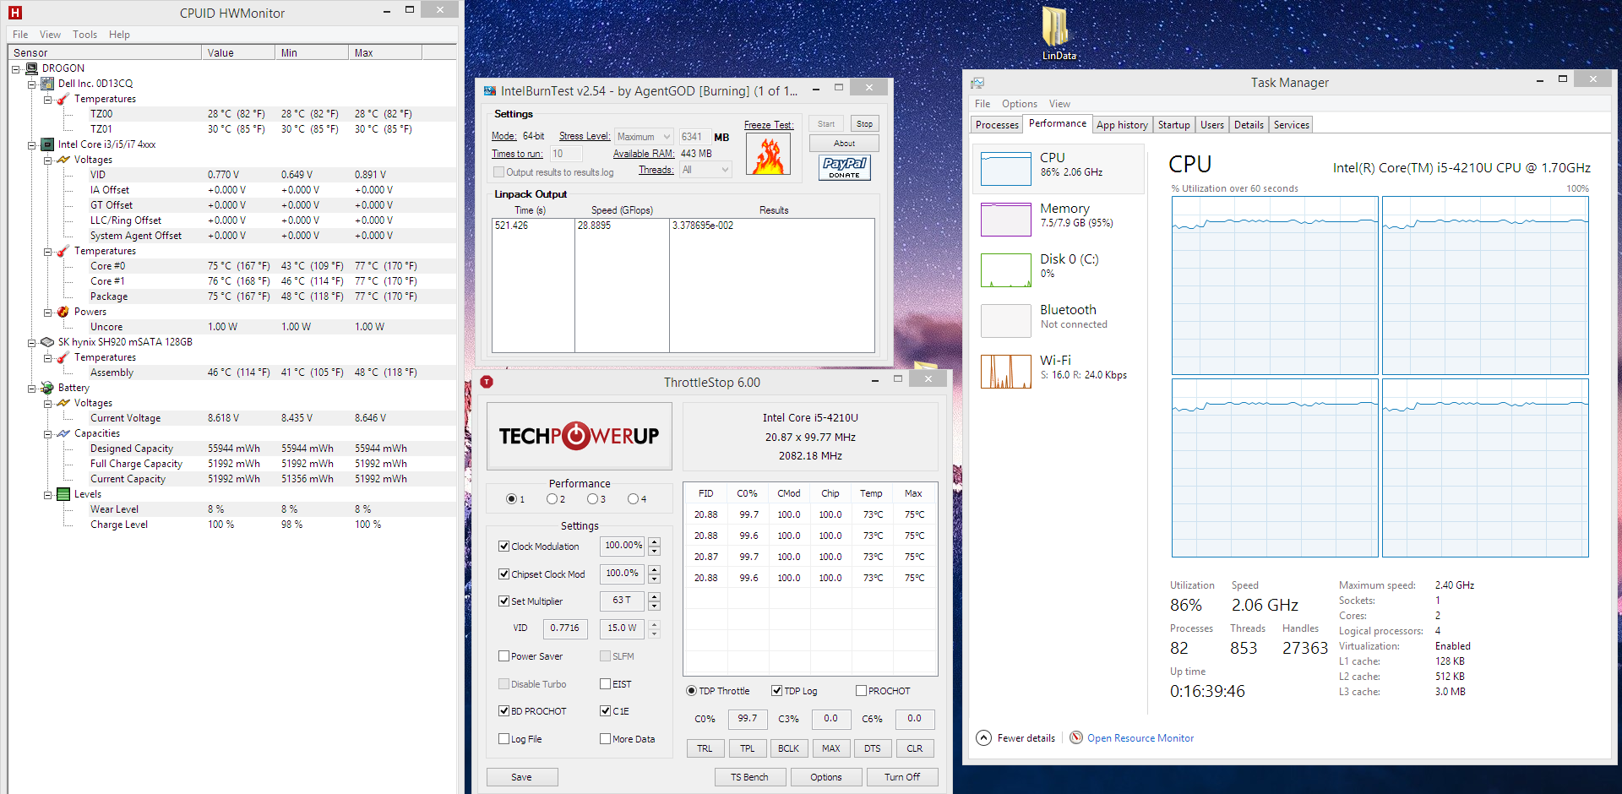
Task: Open Resource Monitor link
Action: (1140, 738)
